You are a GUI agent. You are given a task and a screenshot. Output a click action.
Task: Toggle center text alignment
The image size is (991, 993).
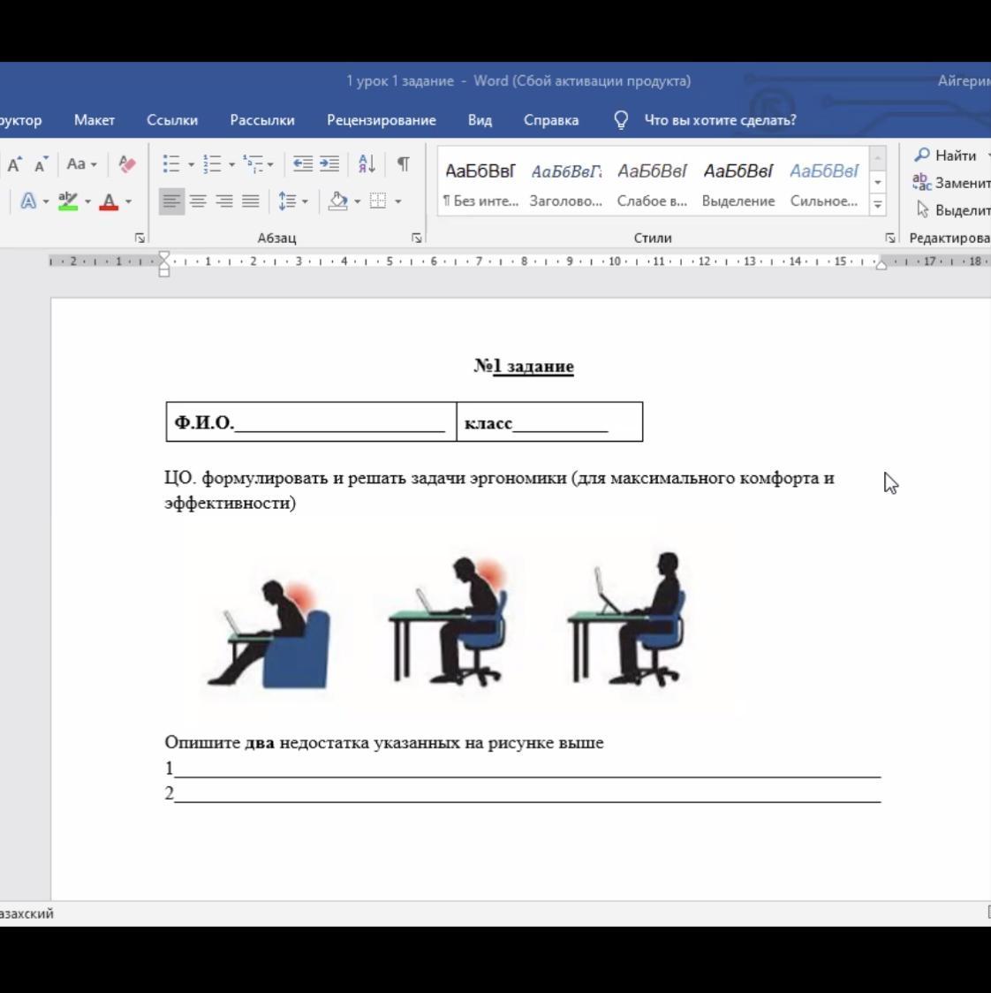coord(198,201)
